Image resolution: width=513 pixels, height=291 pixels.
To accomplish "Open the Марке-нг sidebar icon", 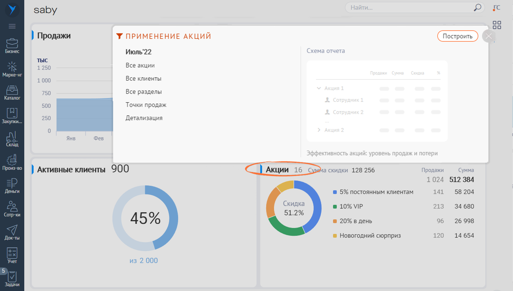I will 12,69.
